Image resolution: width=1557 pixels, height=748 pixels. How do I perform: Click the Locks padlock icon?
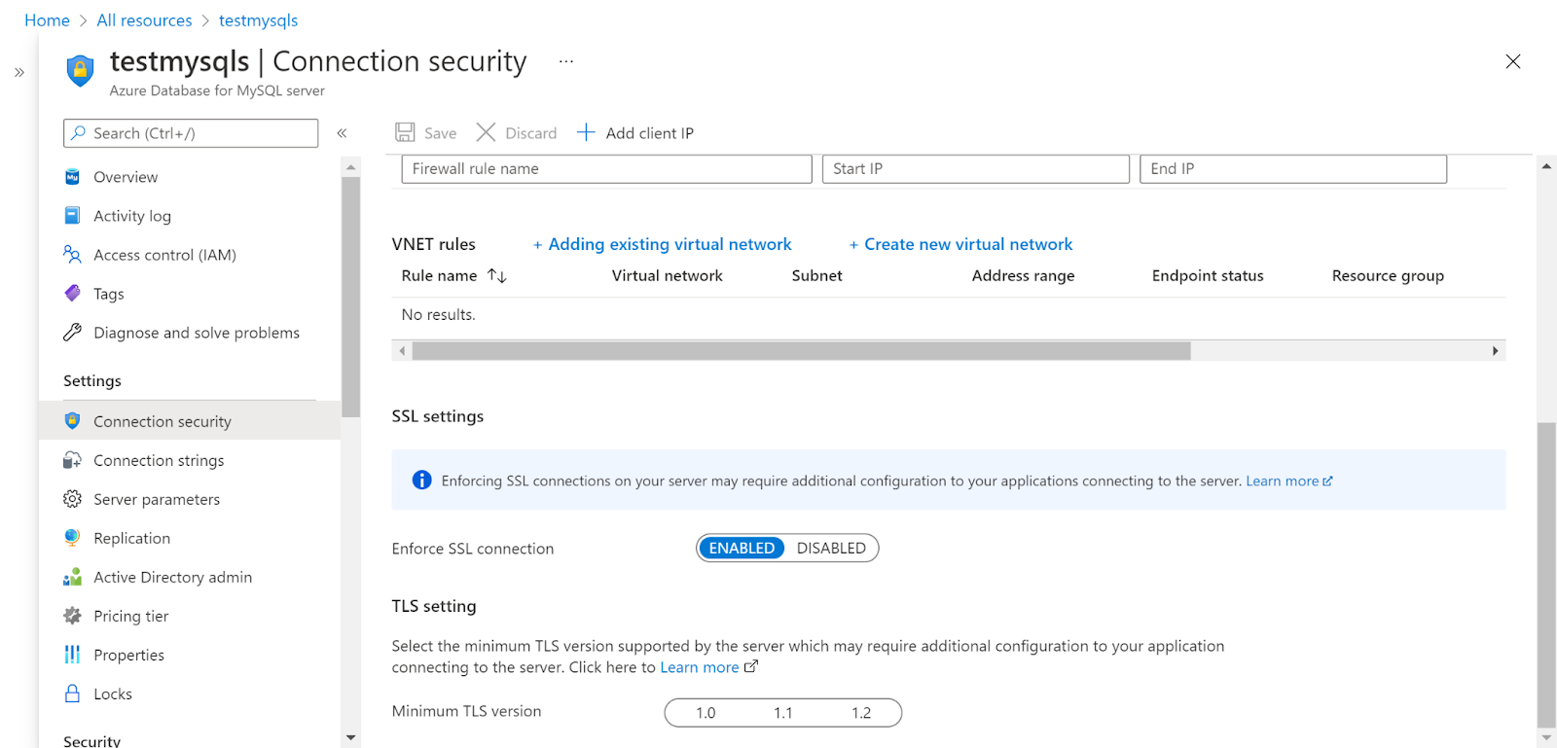tap(72, 694)
